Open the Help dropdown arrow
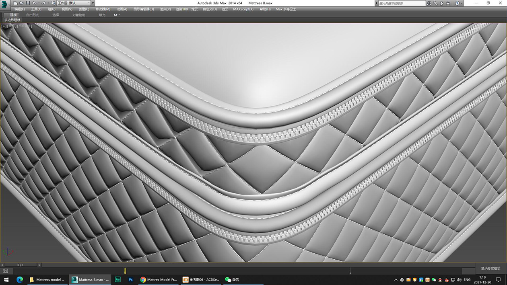This screenshot has width=507, height=285. (462, 3)
